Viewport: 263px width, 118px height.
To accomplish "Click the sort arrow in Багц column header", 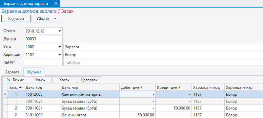I will pyautogui.click(x=20, y=87).
